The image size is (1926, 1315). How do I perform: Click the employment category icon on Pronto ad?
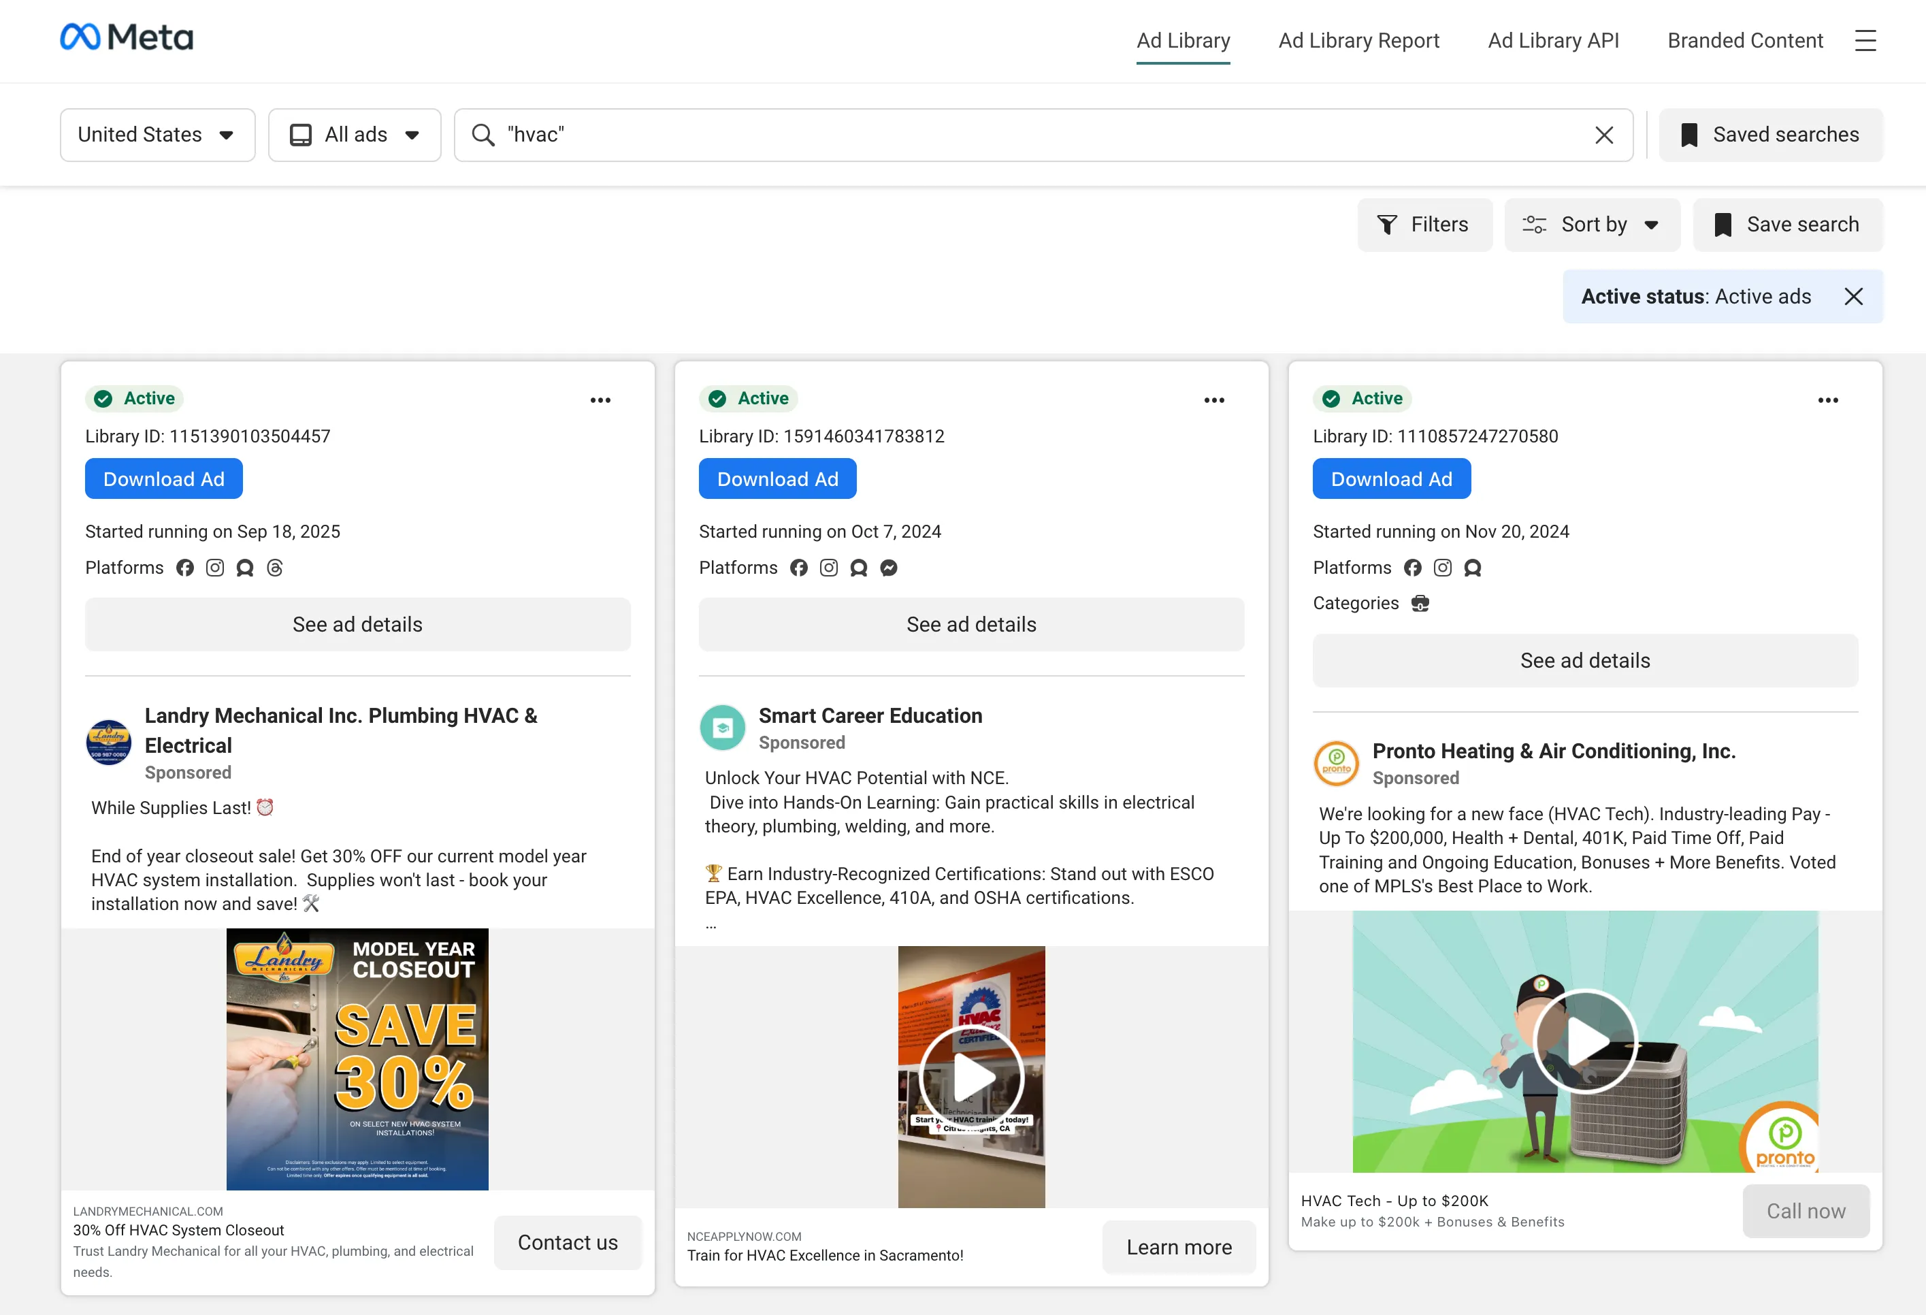[x=1420, y=603]
